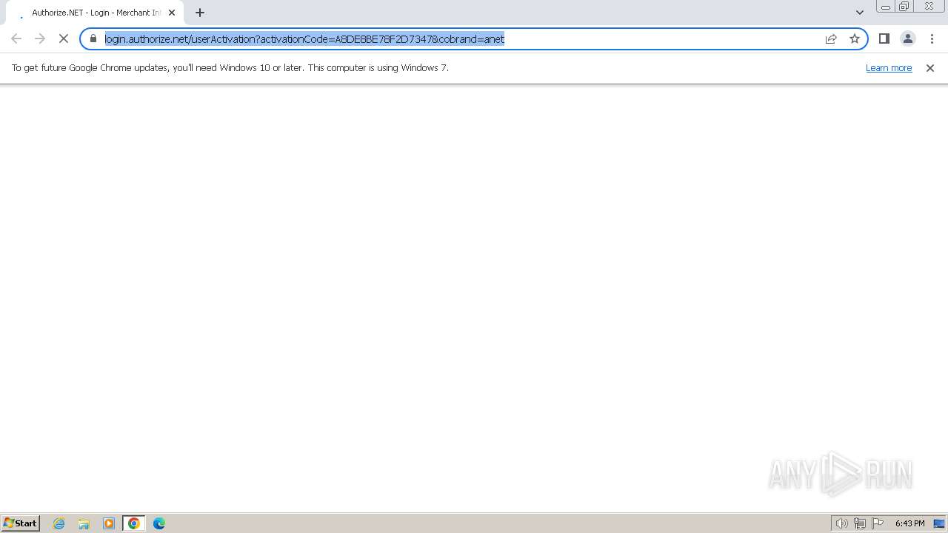The width and height of the screenshot is (948, 533).
Task: Open Chrome side panel
Action: 884,38
